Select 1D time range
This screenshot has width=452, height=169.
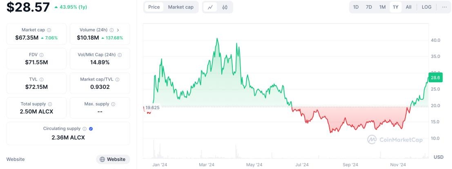[x=356, y=7]
